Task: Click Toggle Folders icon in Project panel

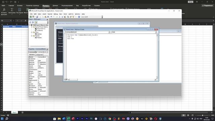Action: (36, 22)
